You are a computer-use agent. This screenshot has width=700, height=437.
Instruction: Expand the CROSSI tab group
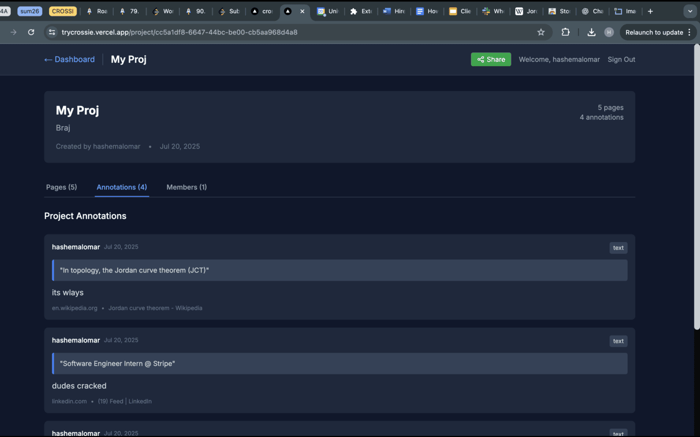point(62,11)
